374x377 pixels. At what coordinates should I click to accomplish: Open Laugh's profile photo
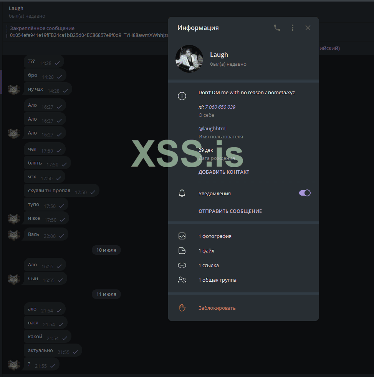coord(189,59)
